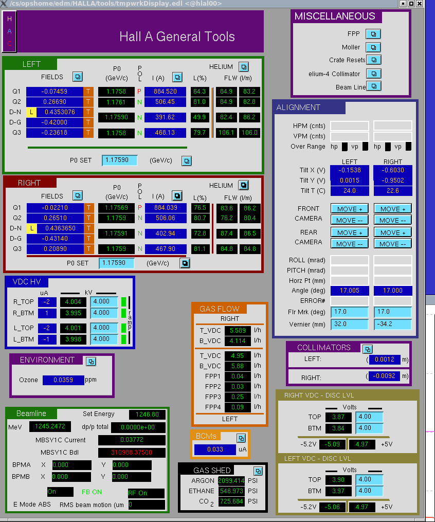Open BCMs related display button
Image resolution: width=435 pixels, height=522 pixels.
(x=241, y=438)
